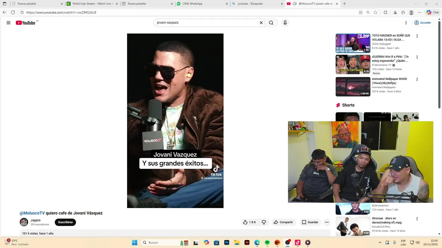
Task: Start voice search with the microphone
Action: pyautogui.click(x=285, y=23)
